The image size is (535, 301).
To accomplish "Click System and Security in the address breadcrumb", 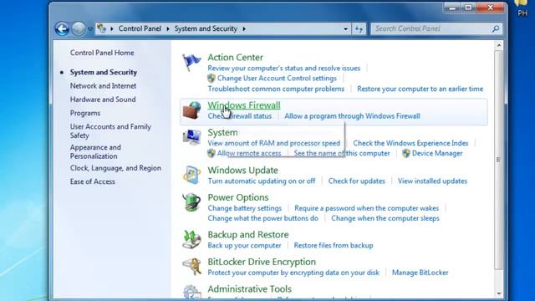I will pos(206,28).
